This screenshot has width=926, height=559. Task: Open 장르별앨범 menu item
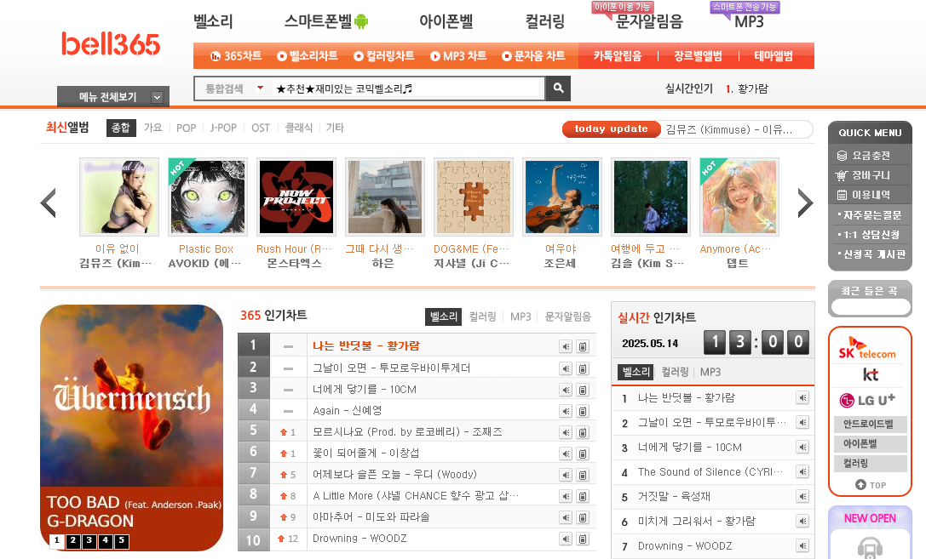[x=698, y=56]
